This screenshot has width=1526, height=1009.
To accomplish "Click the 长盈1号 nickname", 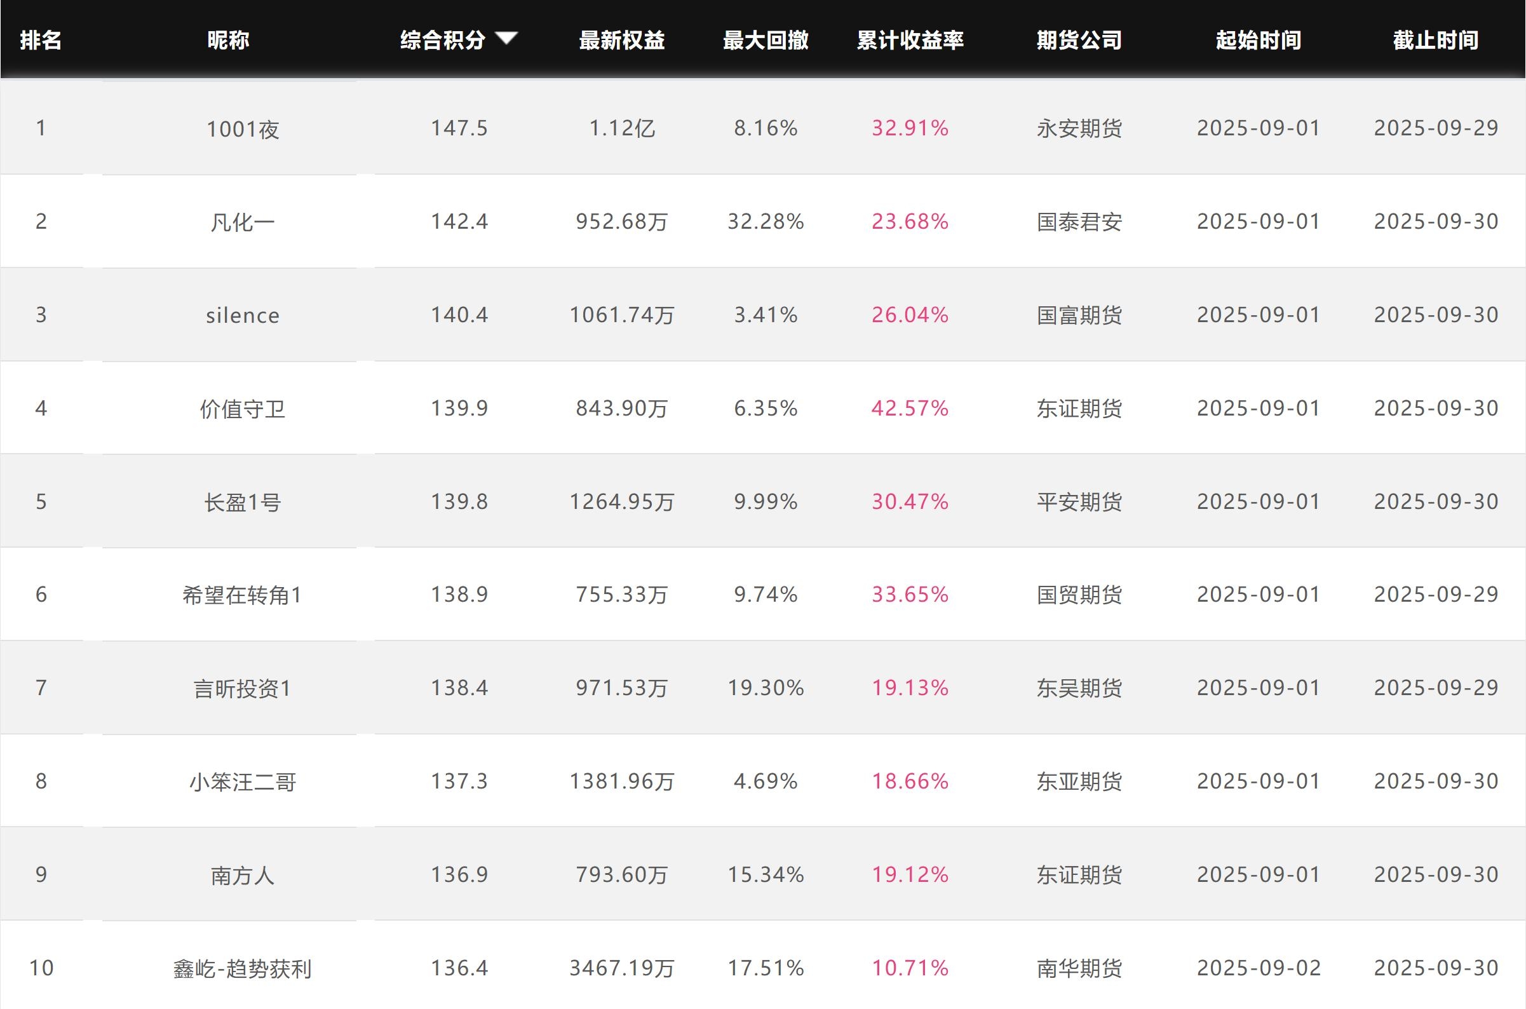I will coord(243,502).
